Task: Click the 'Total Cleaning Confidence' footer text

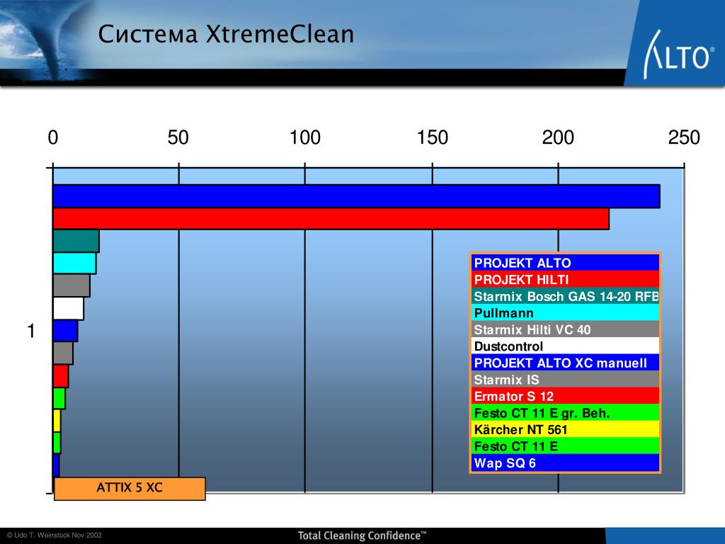Action: tap(362, 535)
